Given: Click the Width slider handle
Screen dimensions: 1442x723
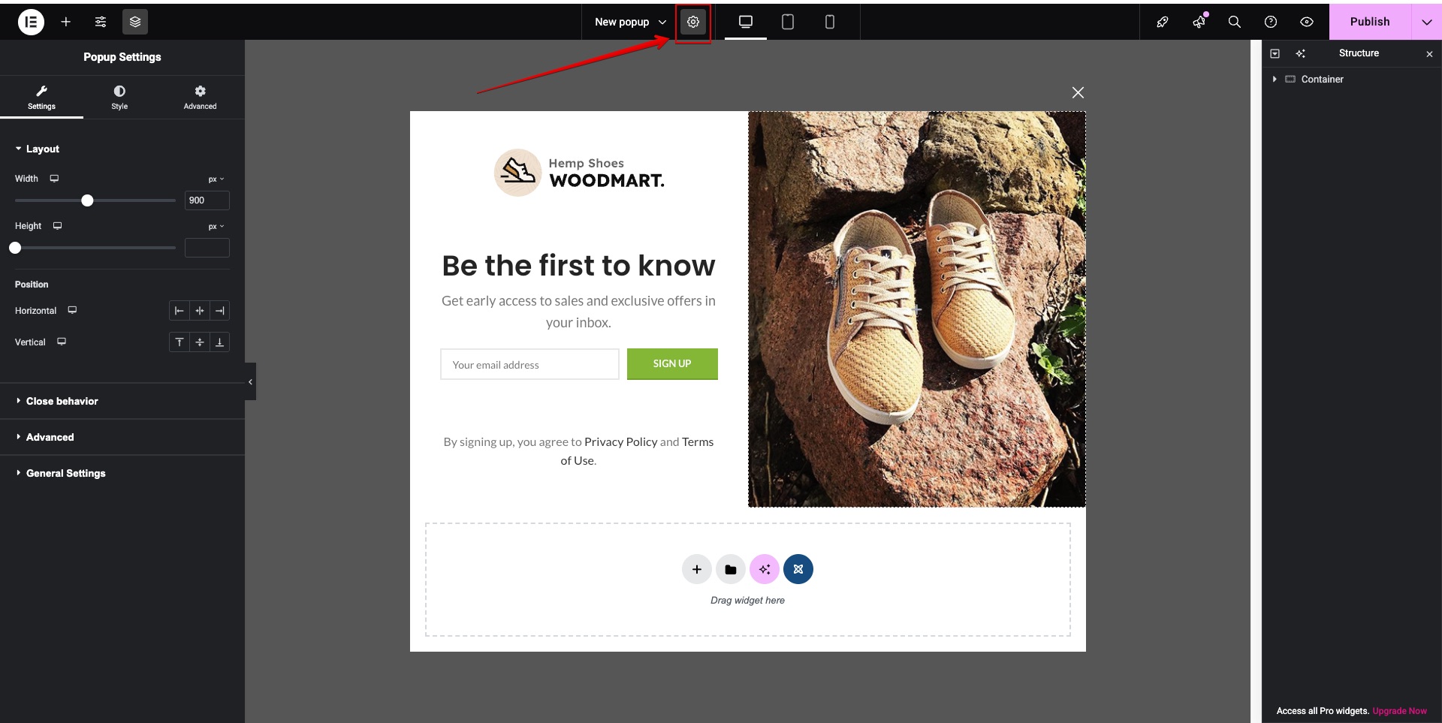Looking at the screenshot, I should click(x=87, y=200).
